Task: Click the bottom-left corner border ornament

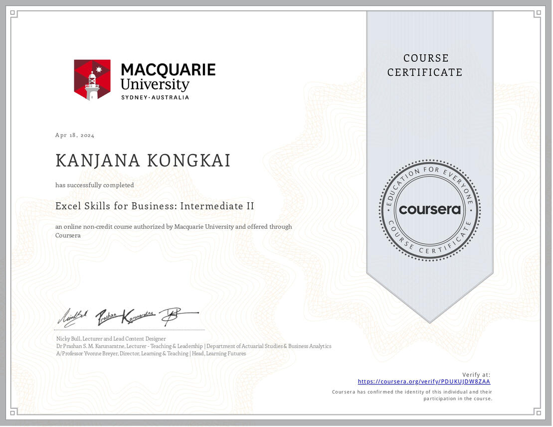Action: [x=13, y=413]
